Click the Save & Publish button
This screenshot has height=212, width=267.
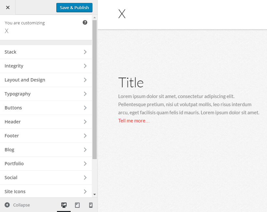pos(74,8)
